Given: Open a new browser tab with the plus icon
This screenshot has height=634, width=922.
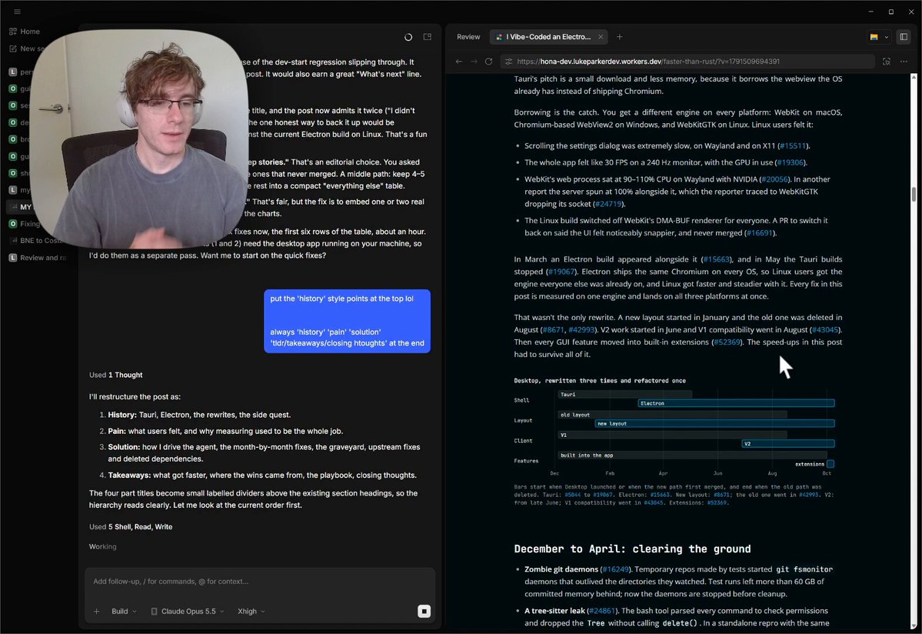Looking at the screenshot, I should click(619, 37).
